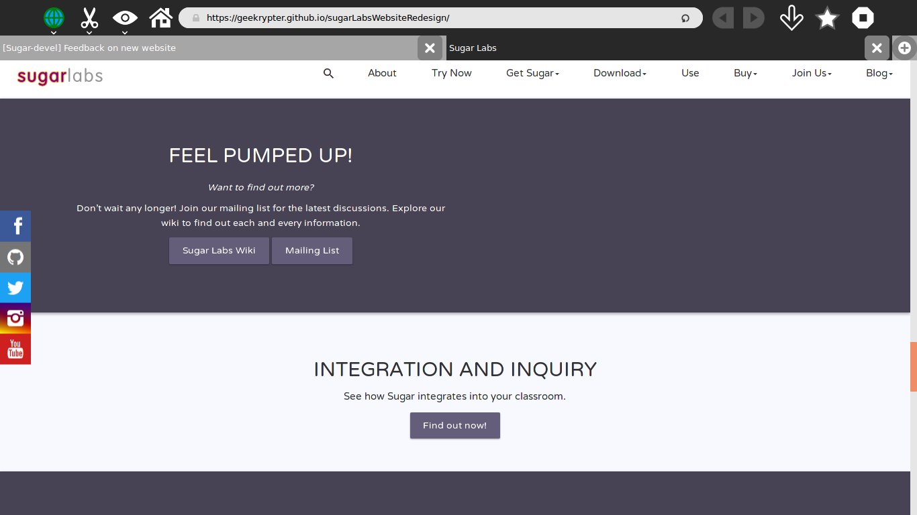The image size is (917, 515).
Task: Open the eye View toolbar
Action: [125, 18]
